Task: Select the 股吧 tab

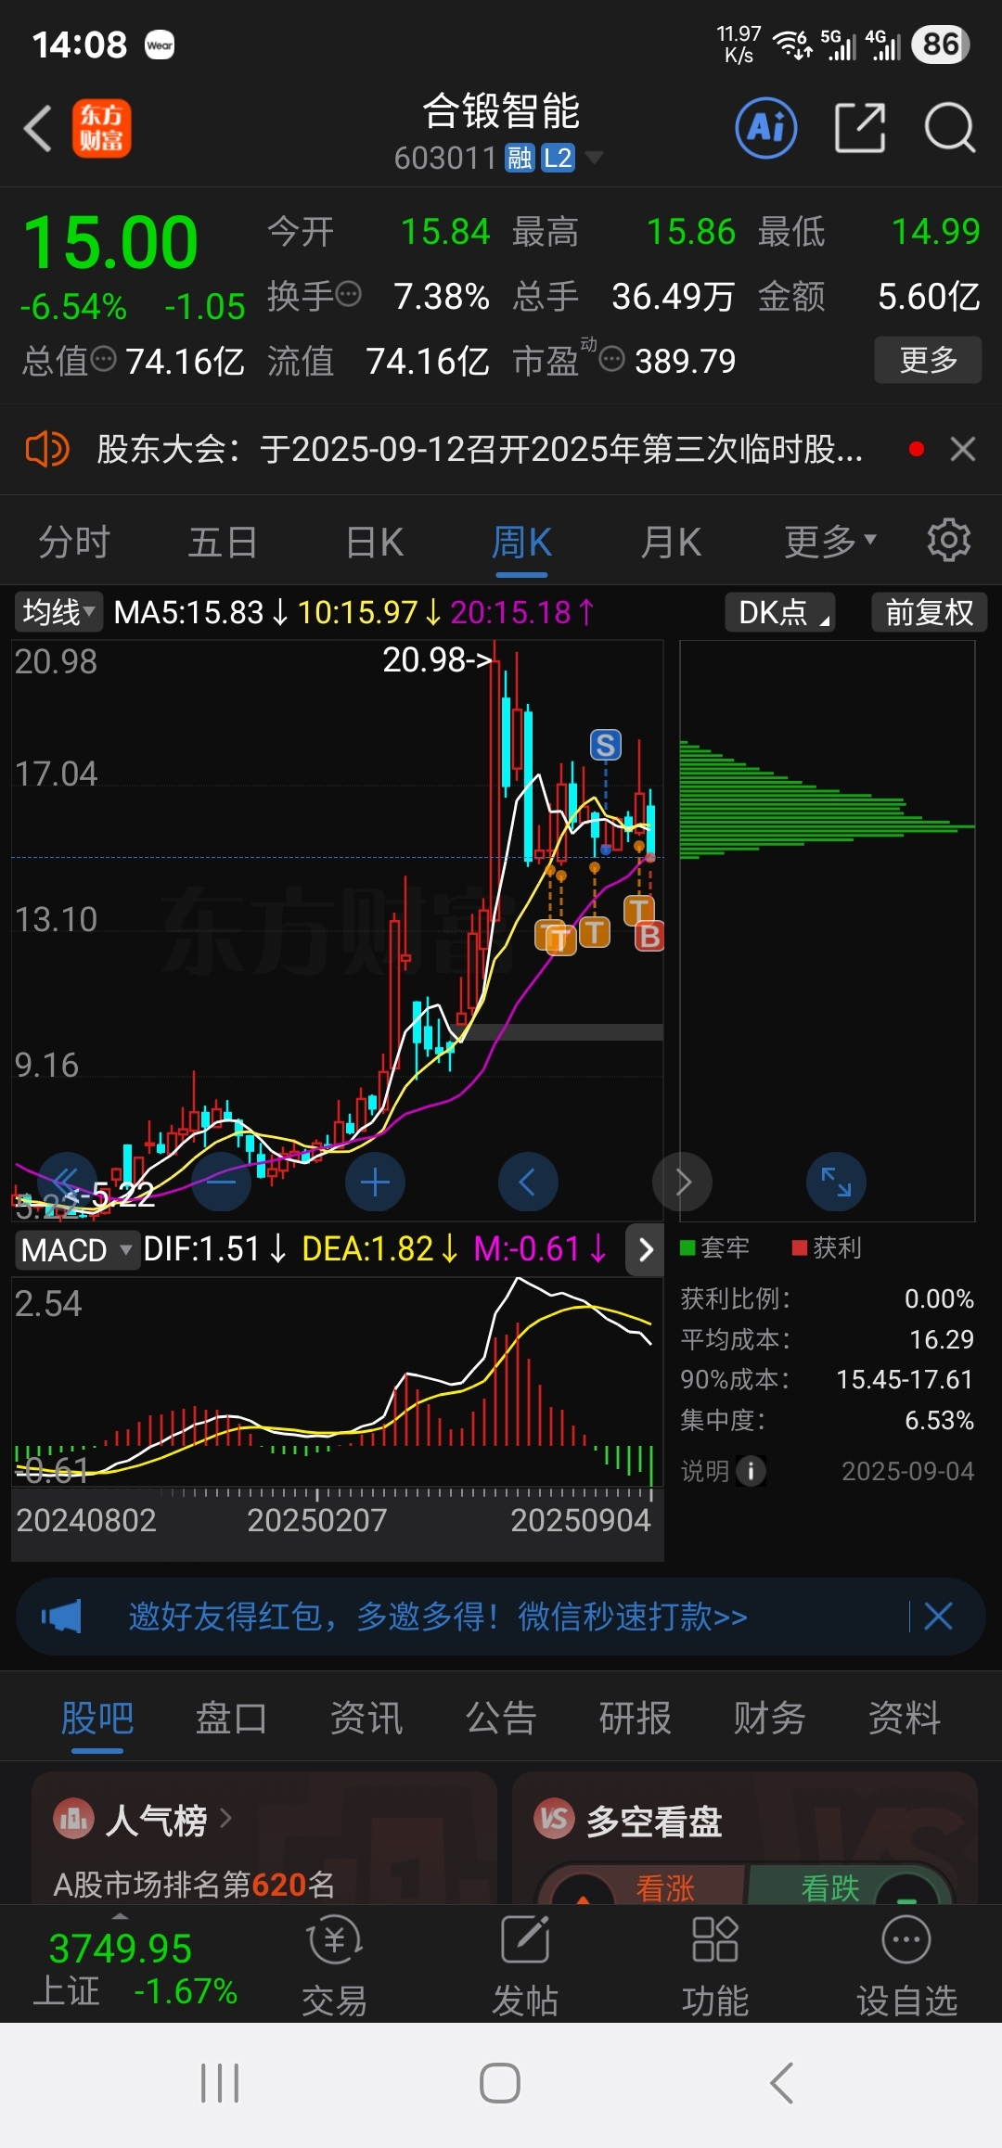Action: pos(97,1718)
